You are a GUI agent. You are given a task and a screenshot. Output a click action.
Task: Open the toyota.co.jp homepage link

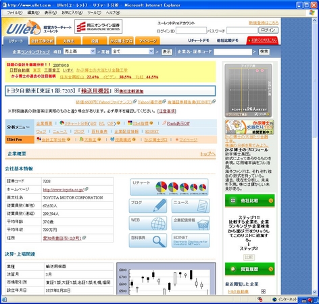pyautogui.click(x=64, y=190)
